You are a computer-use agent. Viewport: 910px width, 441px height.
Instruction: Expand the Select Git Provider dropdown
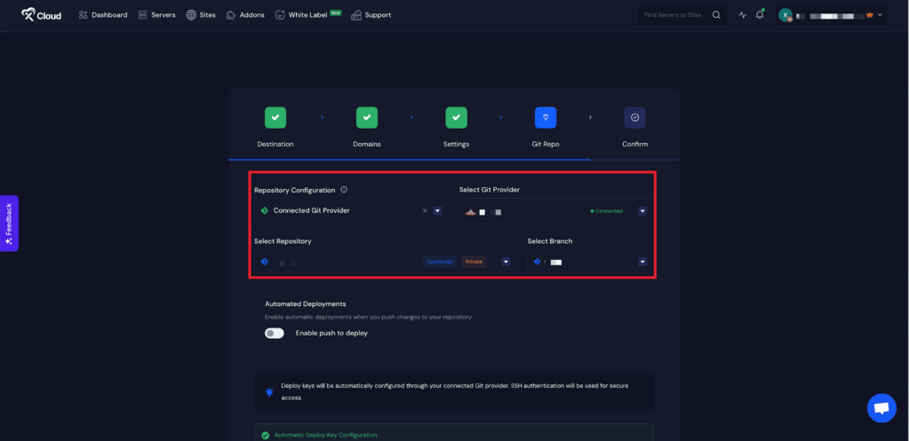(x=642, y=211)
